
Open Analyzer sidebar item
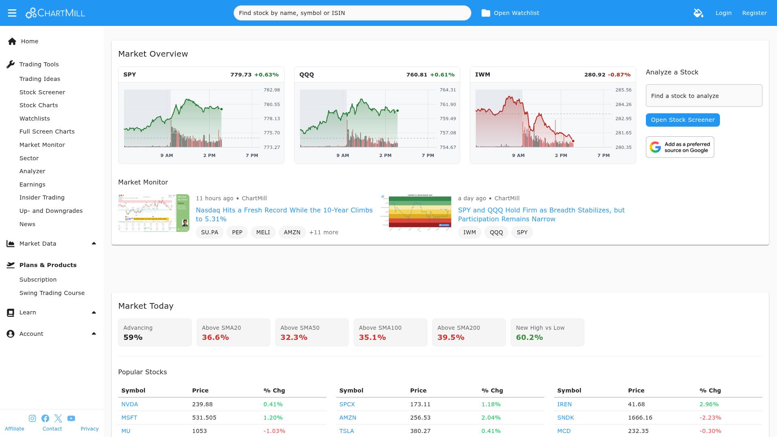coord(32,171)
